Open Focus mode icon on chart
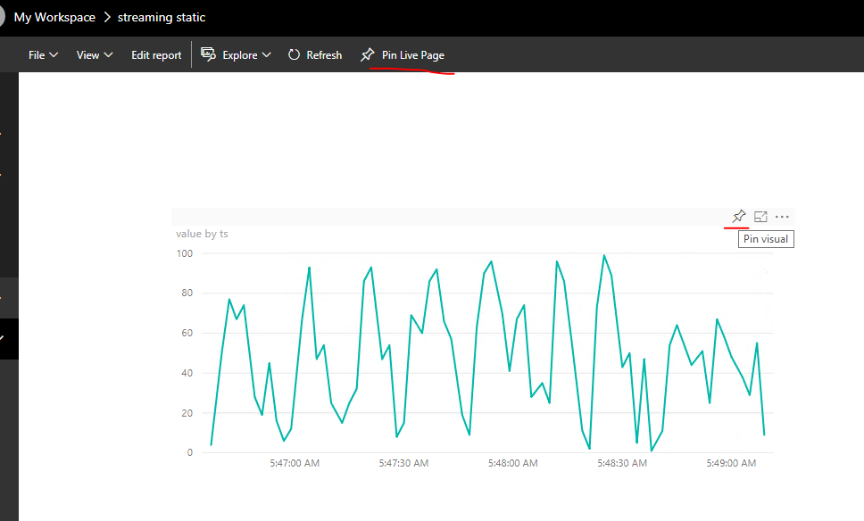Viewport: 864px width, 521px height. coord(760,217)
